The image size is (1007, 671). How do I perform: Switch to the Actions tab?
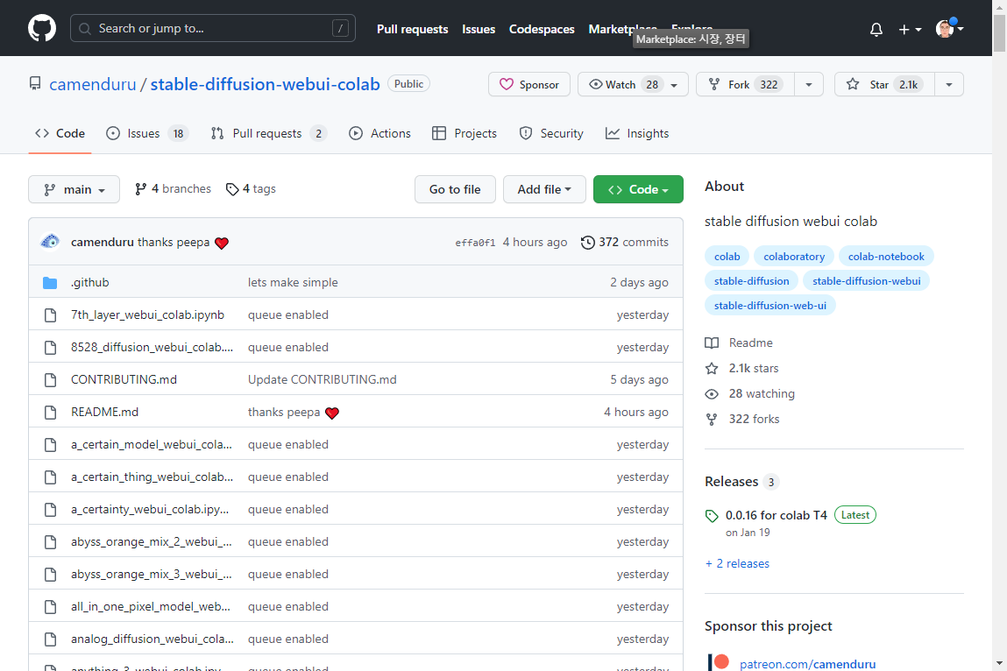pyautogui.click(x=379, y=133)
